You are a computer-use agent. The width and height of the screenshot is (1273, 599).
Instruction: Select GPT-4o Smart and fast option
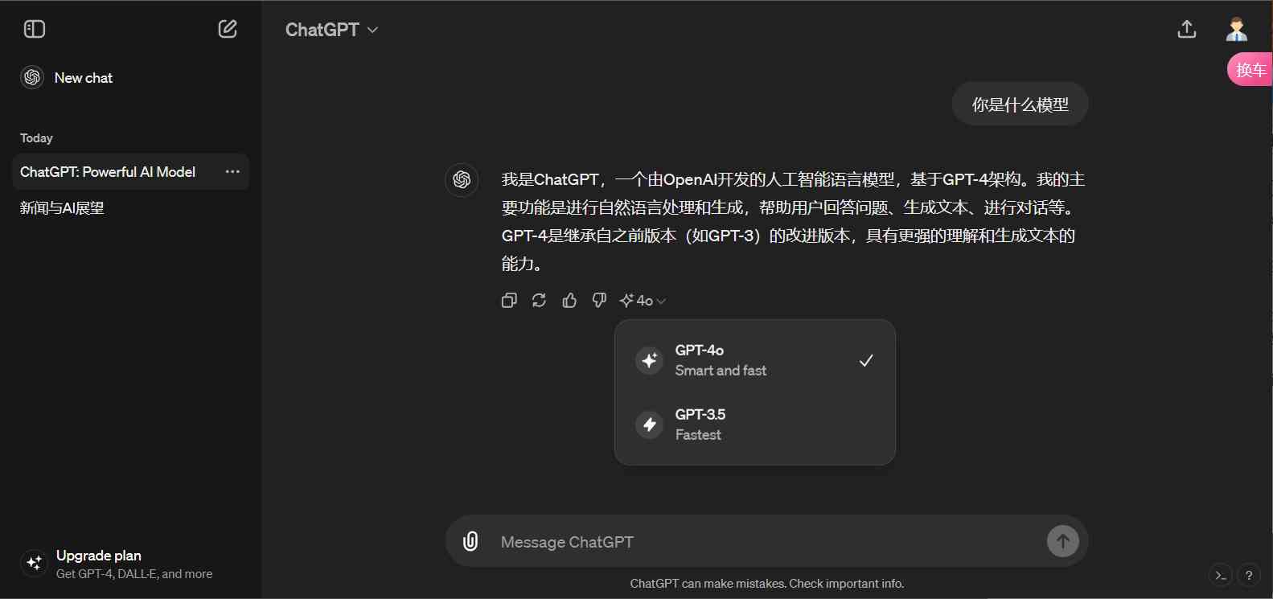(754, 360)
